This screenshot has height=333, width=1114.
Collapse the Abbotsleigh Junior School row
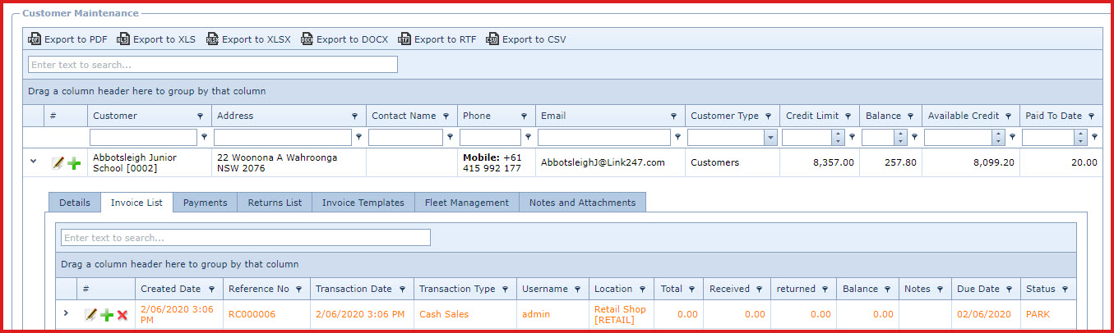click(34, 162)
